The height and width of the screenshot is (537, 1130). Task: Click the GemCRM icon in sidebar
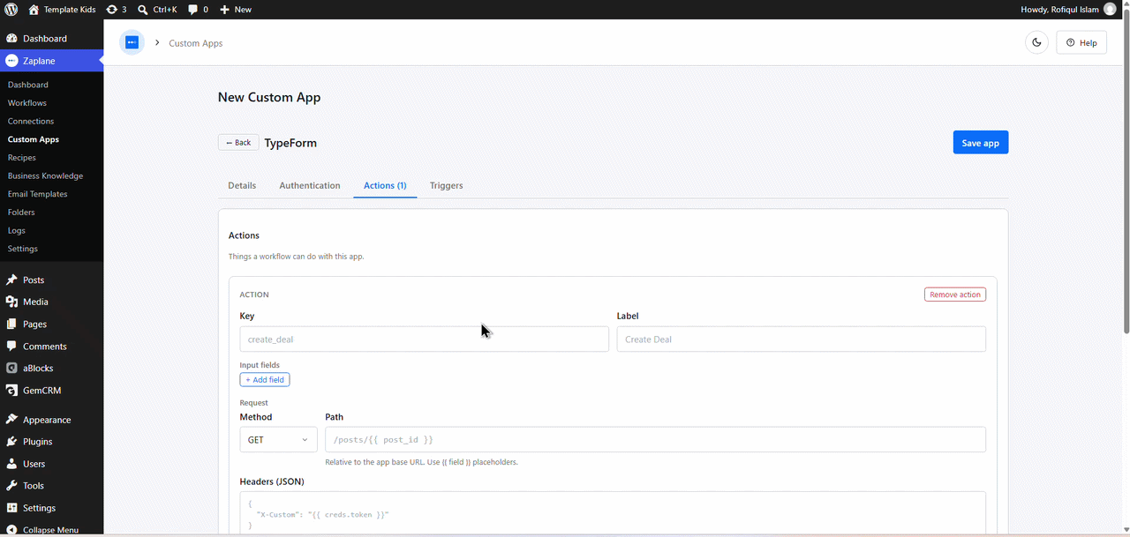(11, 390)
